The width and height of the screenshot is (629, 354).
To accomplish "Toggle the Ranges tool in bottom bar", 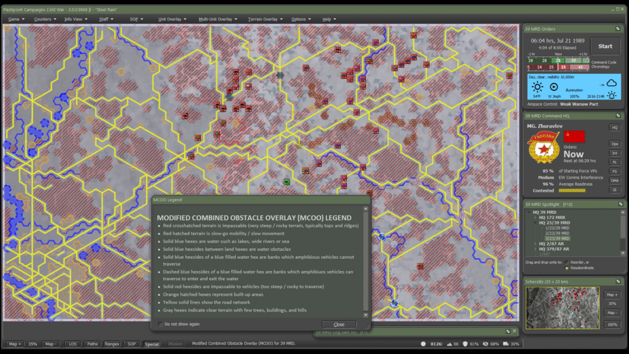I will (112, 344).
